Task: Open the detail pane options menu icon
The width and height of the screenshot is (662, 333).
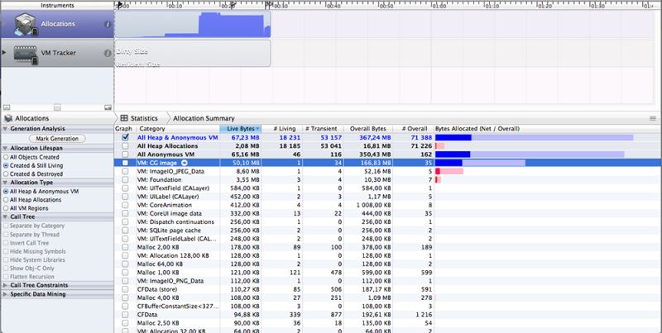Action: 653,118
